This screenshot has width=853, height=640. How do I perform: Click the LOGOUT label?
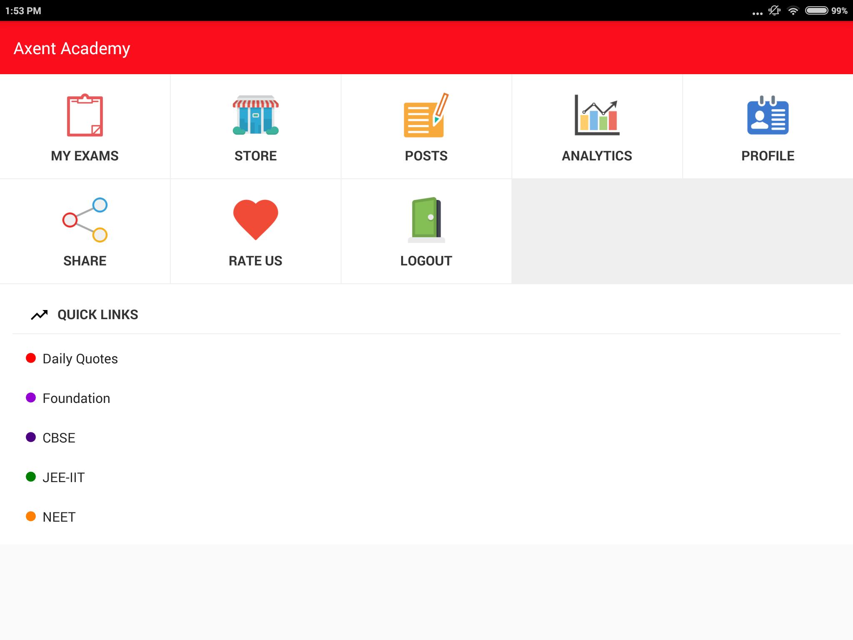[426, 261]
